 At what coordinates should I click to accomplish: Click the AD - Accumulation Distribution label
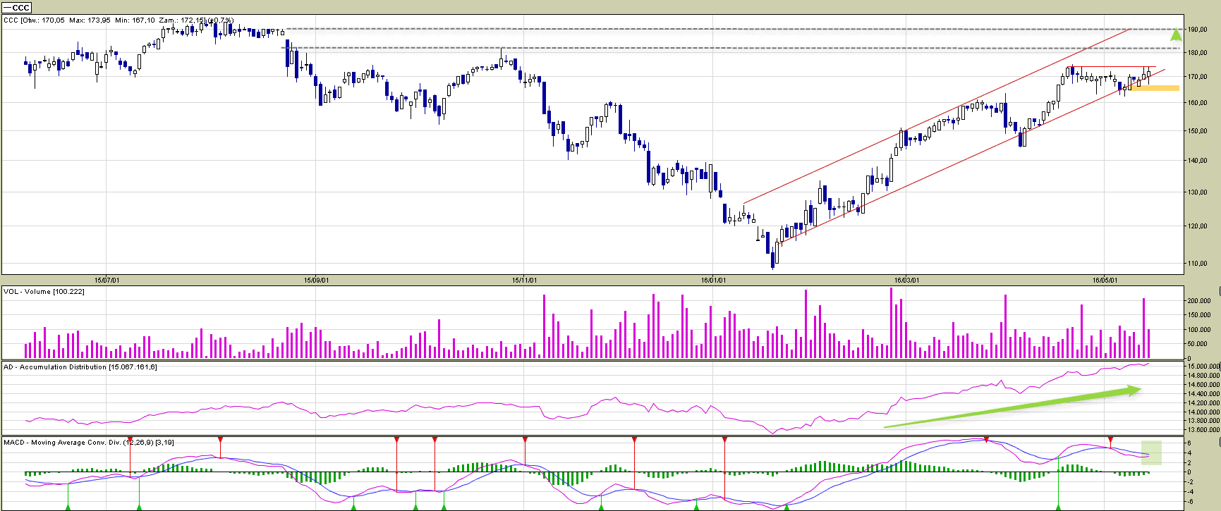pos(80,367)
